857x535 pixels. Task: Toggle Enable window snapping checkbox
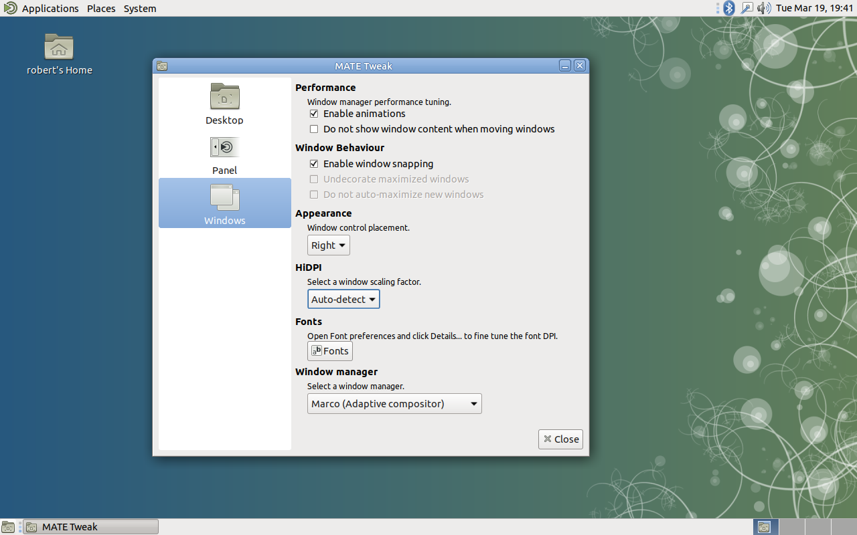pyautogui.click(x=314, y=164)
